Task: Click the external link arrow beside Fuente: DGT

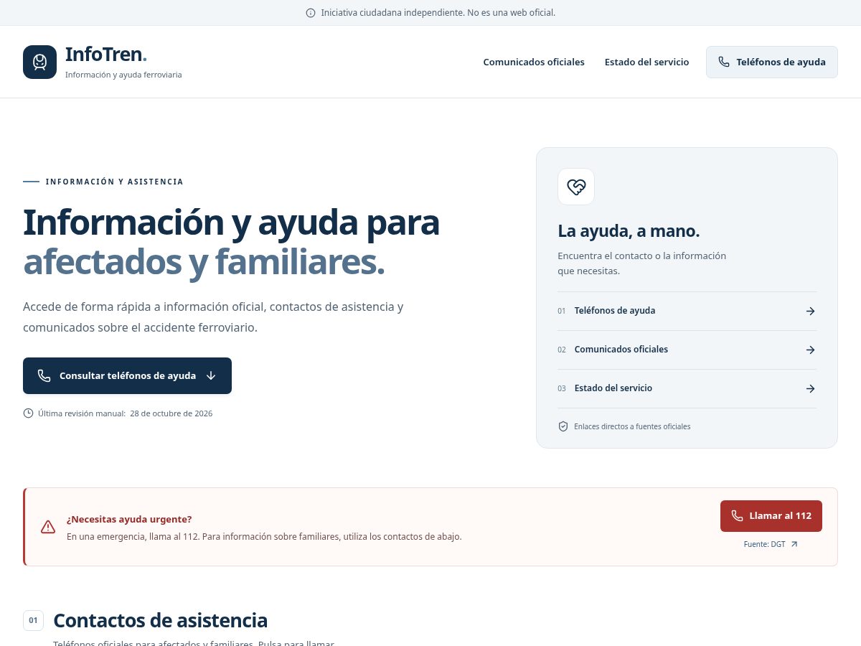Action: (x=794, y=544)
